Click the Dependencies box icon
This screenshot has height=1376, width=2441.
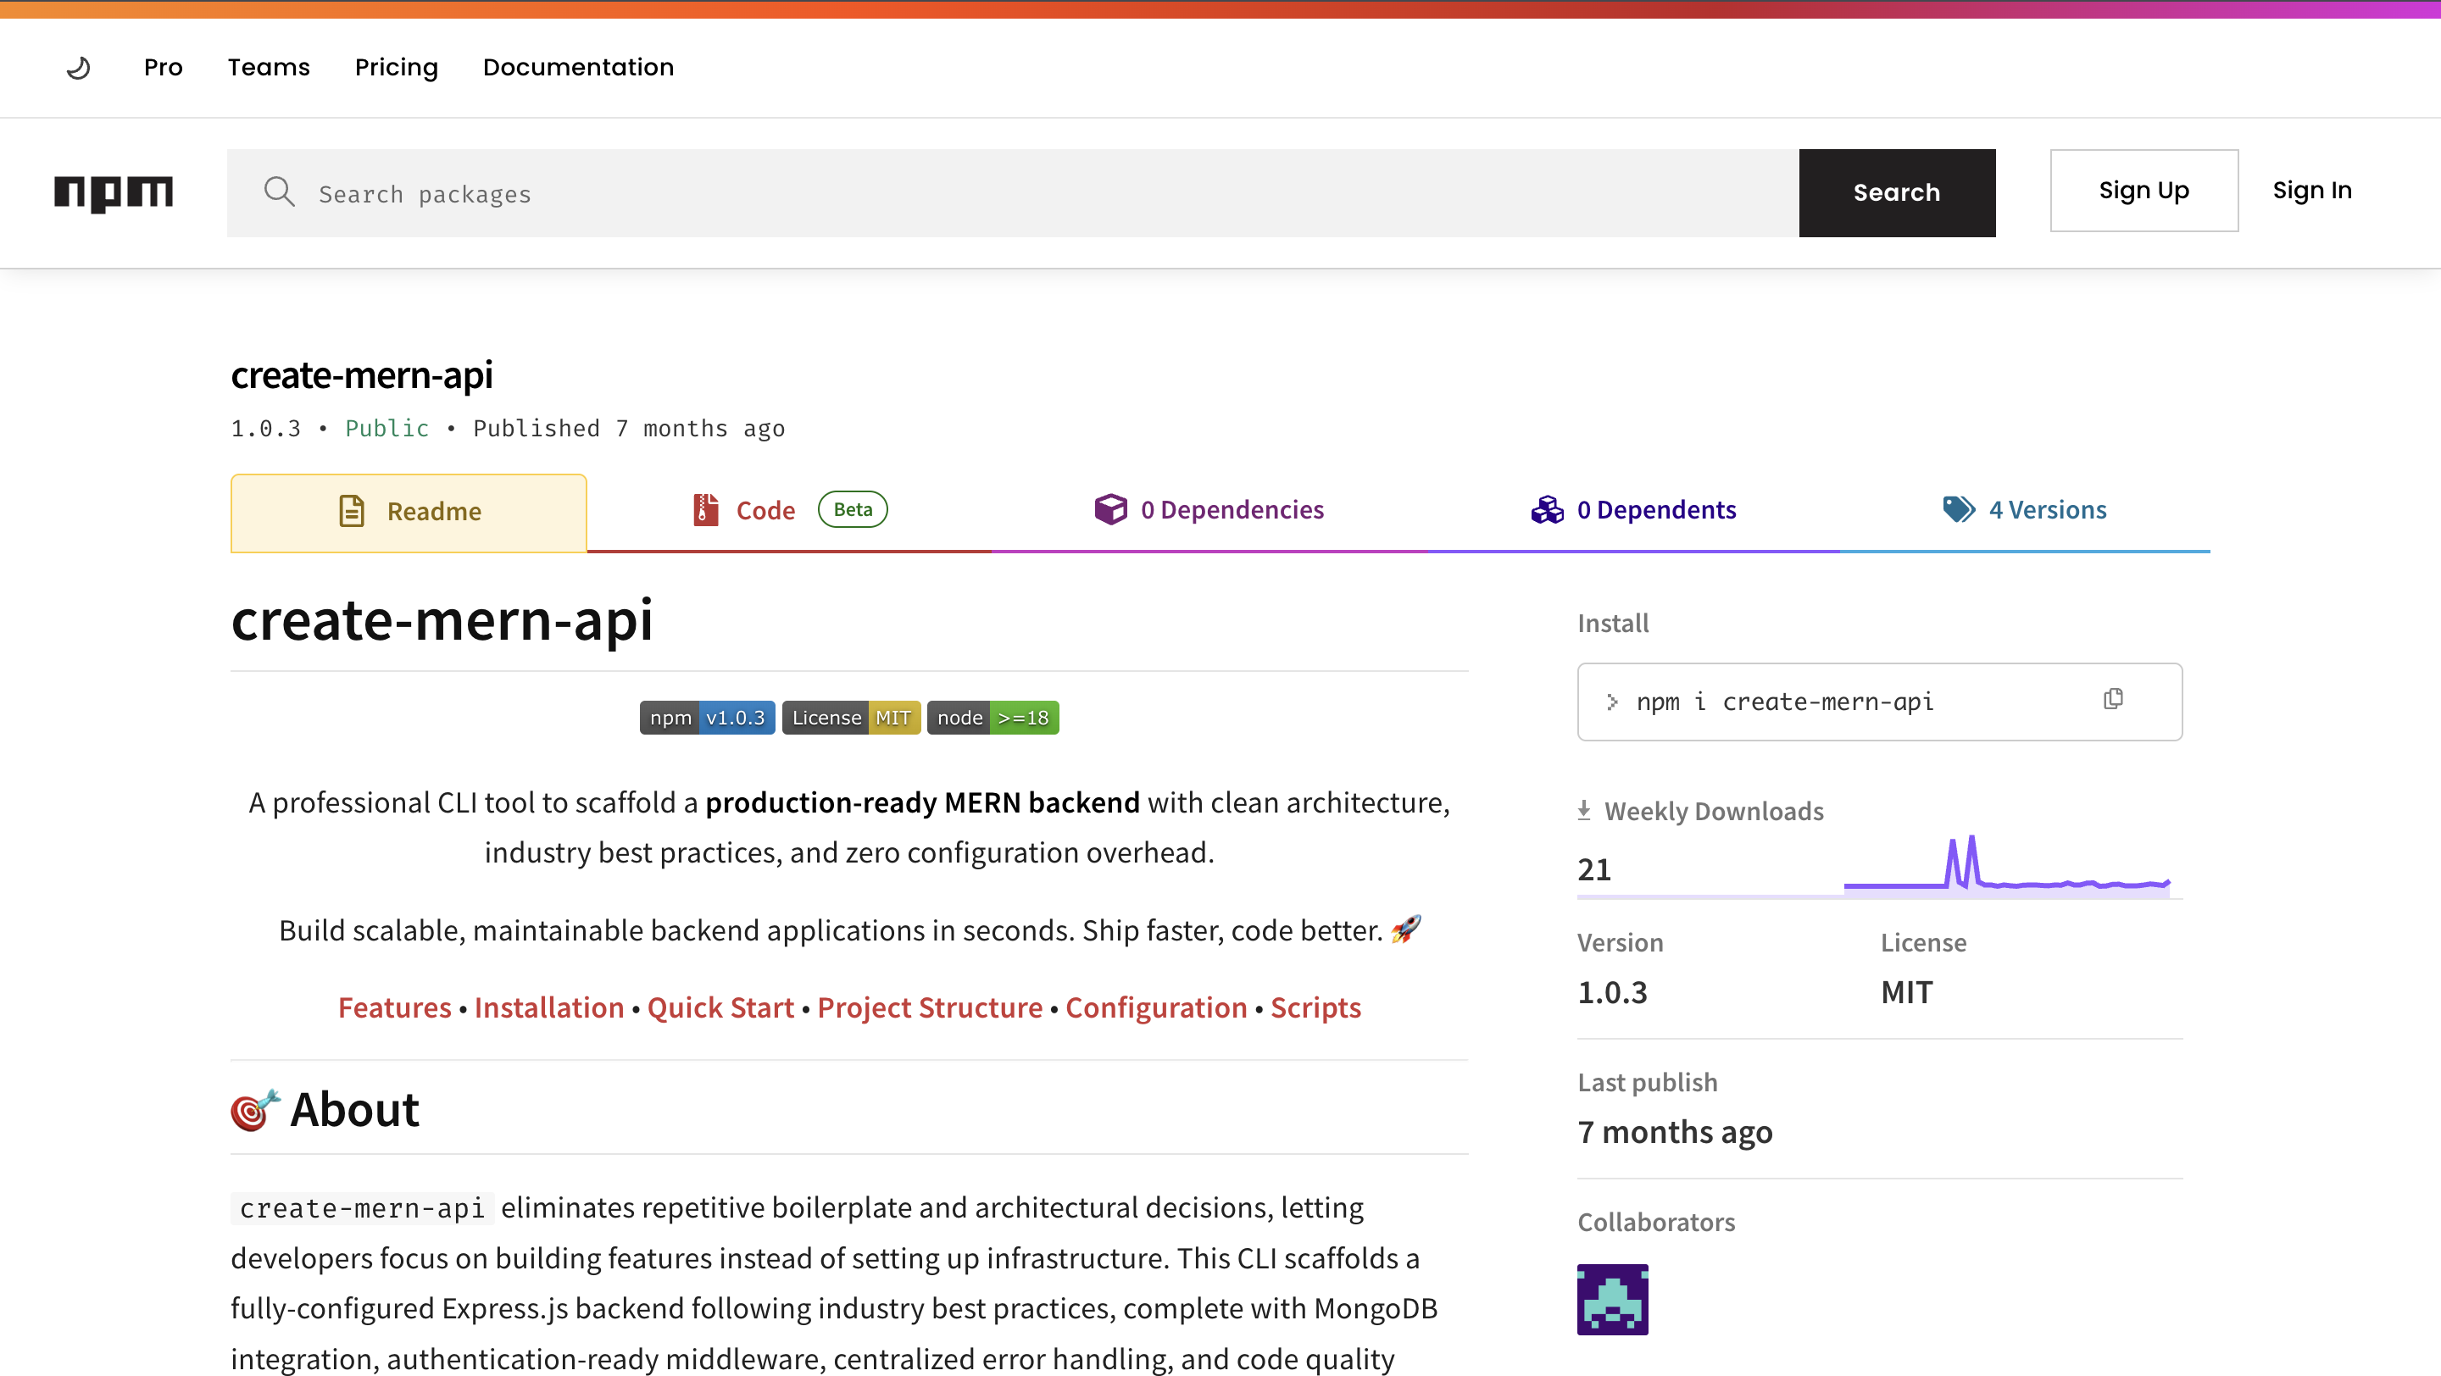tap(1110, 509)
